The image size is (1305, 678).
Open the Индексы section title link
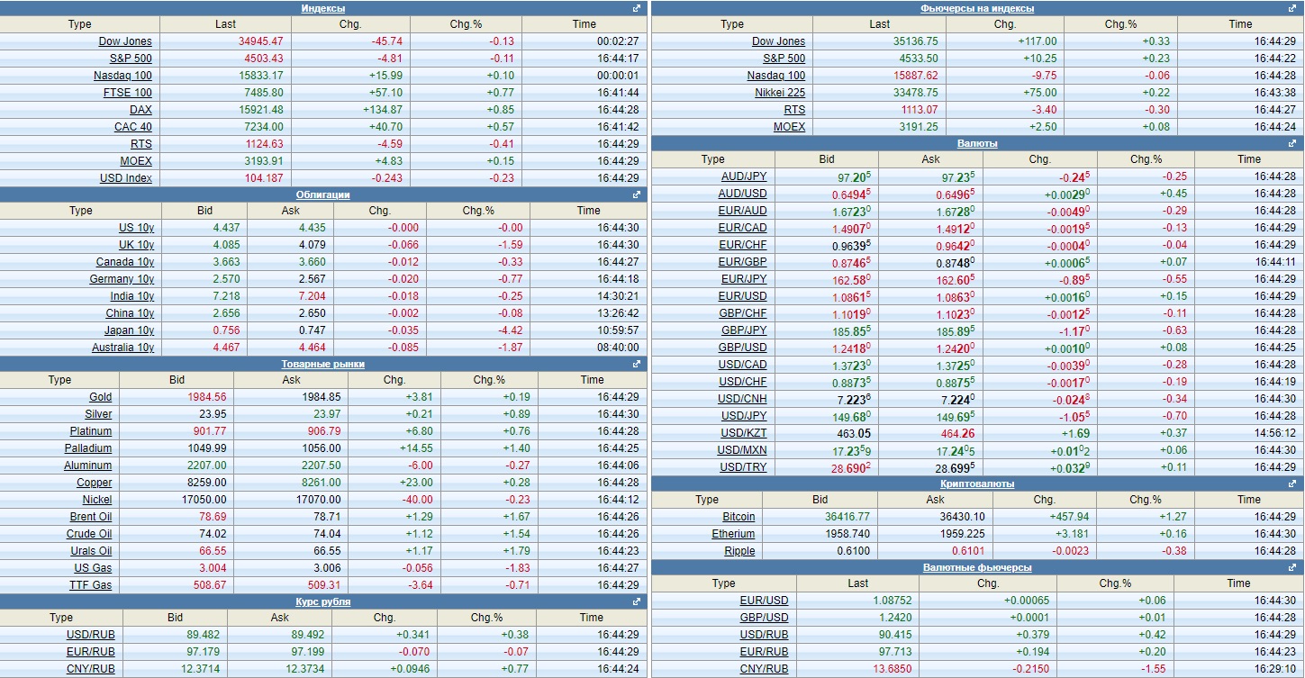pyautogui.click(x=322, y=8)
